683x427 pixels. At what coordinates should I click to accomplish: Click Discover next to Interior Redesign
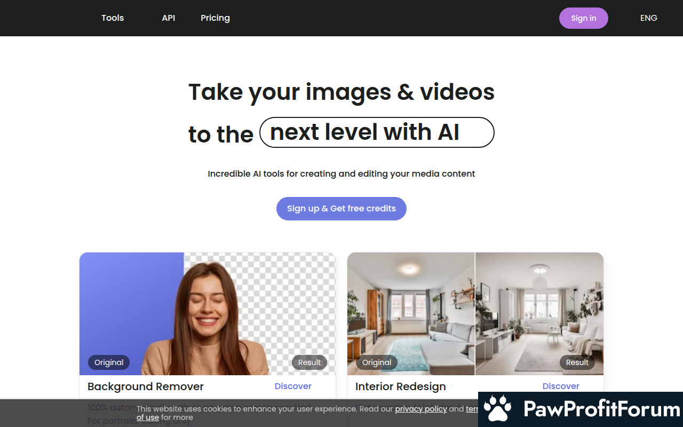click(561, 386)
